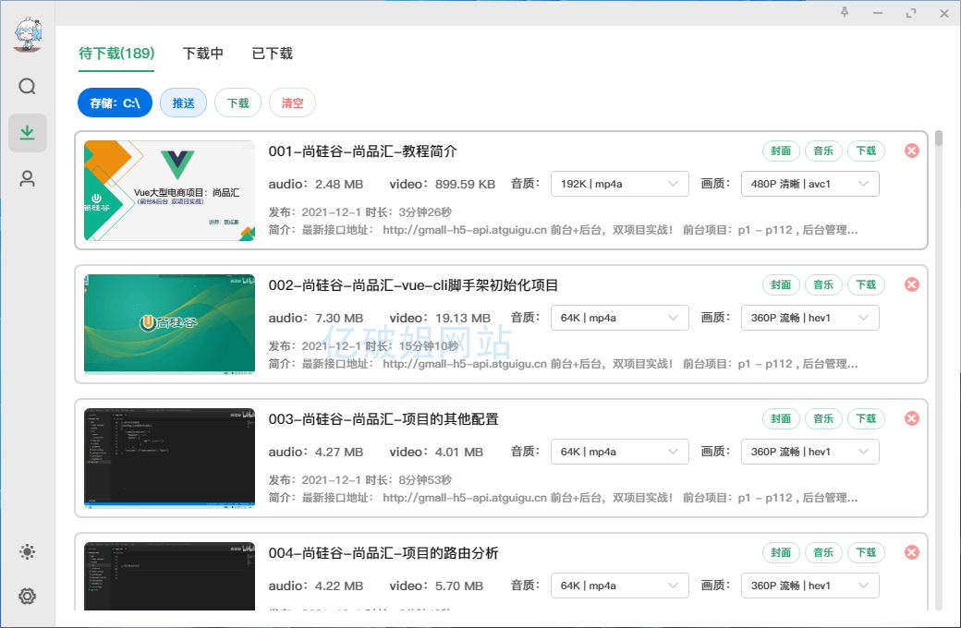The width and height of the screenshot is (961, 628).
Task: Open the download manager sidebar icon
Action: point(28,133)
